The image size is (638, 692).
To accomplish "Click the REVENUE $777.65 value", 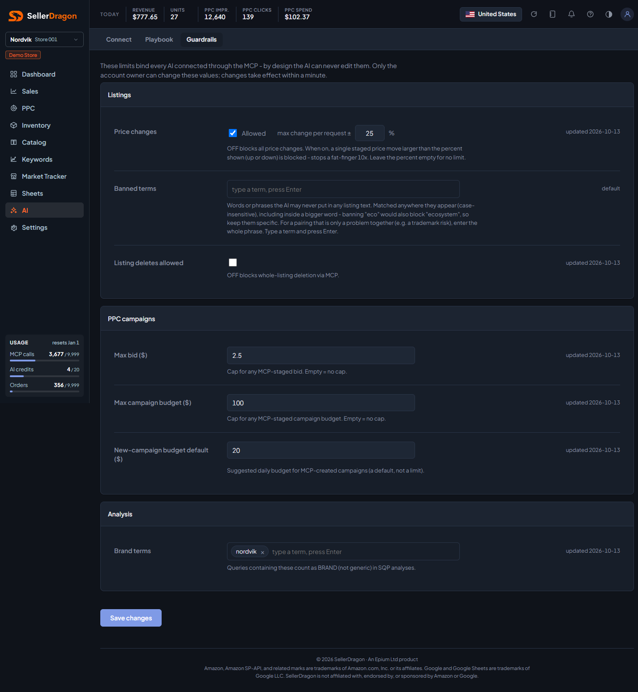I will coord(145,17).
